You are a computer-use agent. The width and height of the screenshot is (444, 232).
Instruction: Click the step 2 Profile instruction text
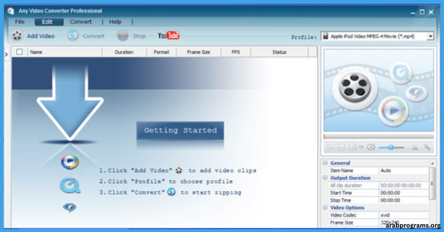[x=166, y=181]
